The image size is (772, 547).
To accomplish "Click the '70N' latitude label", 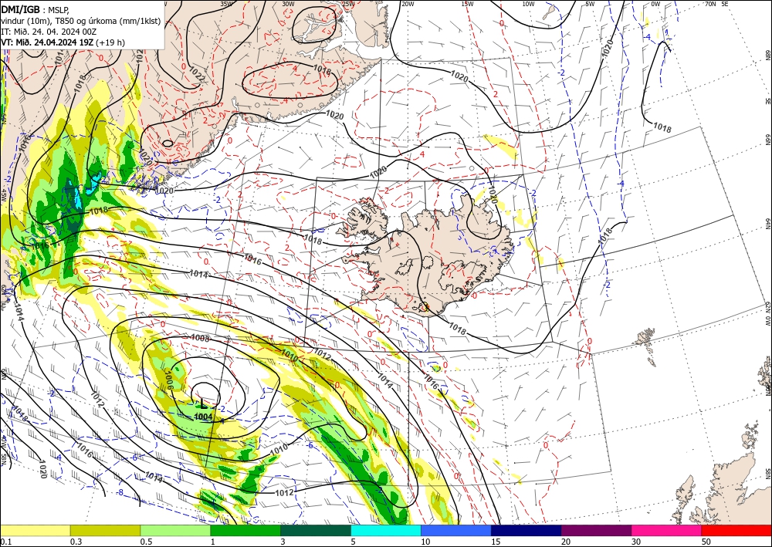I will click(x=710, y=4).
